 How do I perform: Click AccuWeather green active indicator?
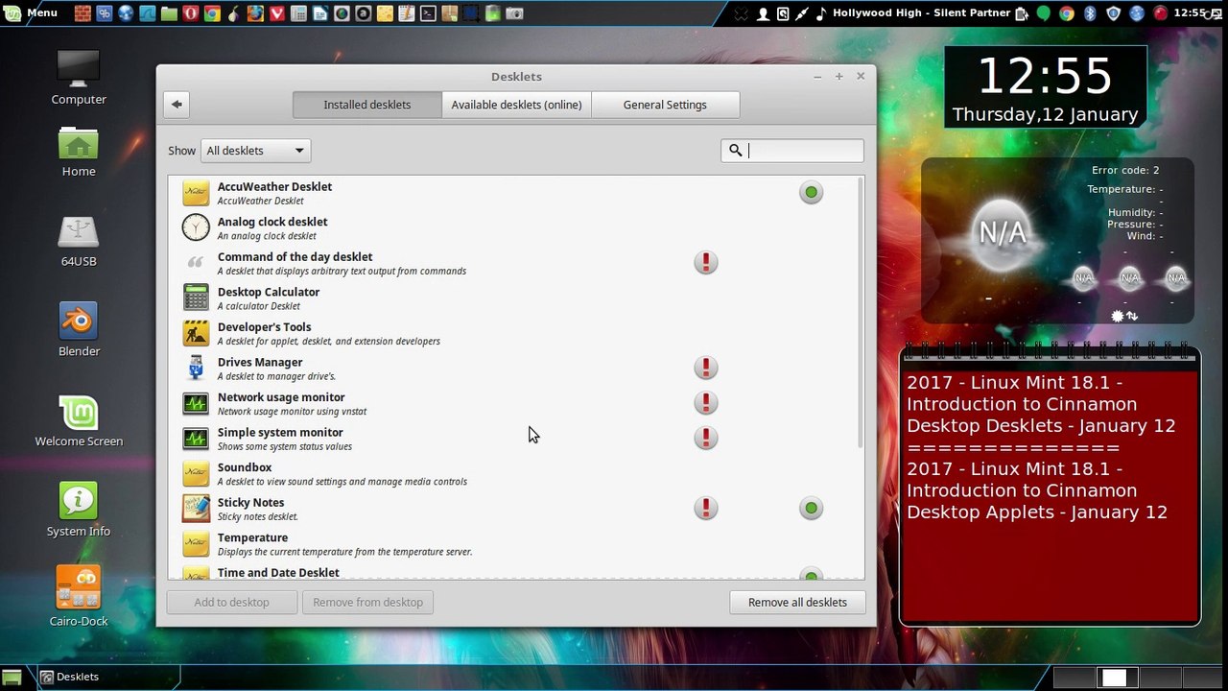click(811, 193)
